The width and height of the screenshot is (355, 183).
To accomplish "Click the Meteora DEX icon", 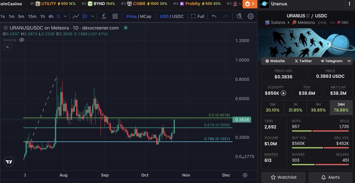I will coord(294,22).
